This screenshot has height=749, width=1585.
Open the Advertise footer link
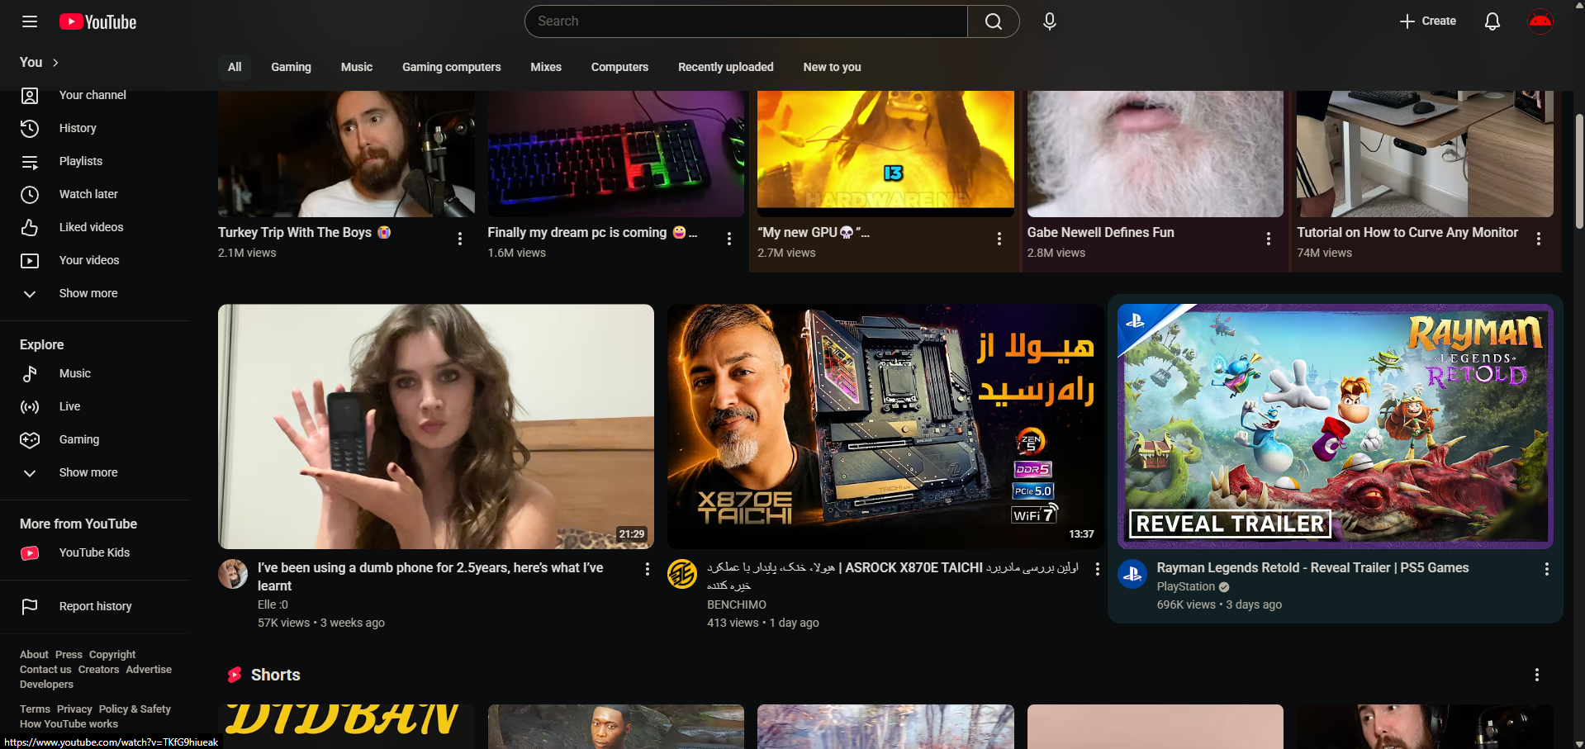[x=149, y=670]
